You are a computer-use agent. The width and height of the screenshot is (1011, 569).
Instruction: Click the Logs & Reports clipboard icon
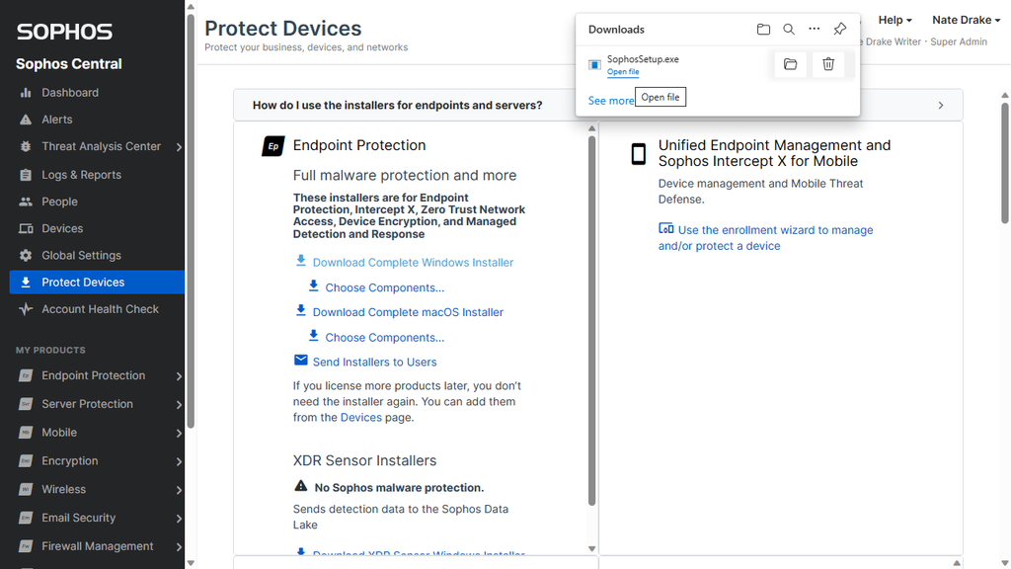pyautogui.click(x=26, y=175)
